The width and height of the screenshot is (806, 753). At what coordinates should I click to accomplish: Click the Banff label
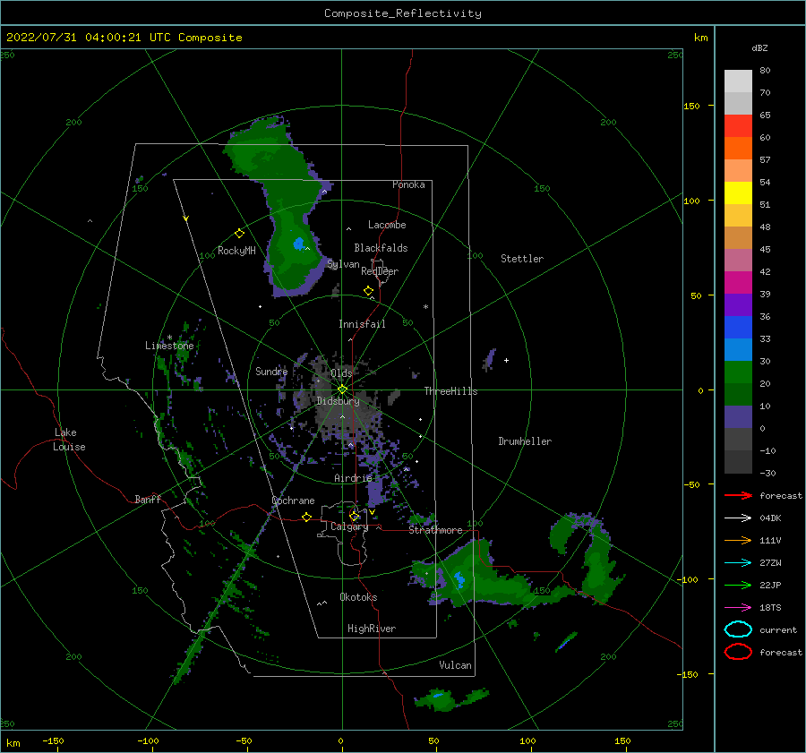[x=148, y=499]
